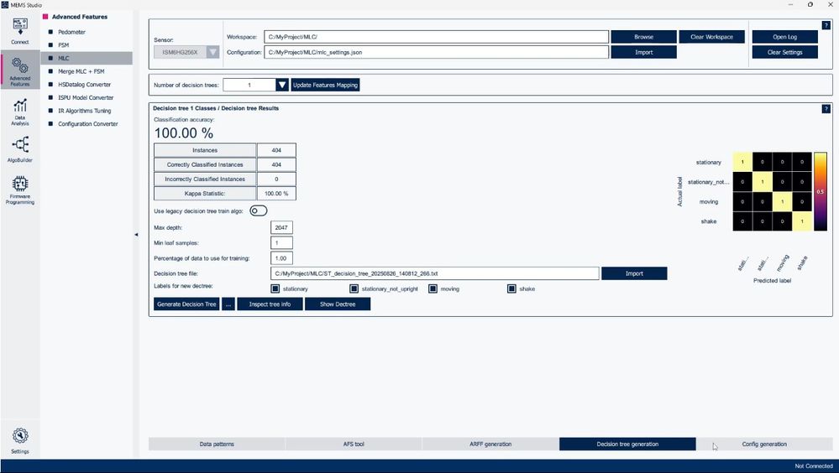Click the Max depth field
The width and height of the screenshot is (839, 473).
click(x=281, y=227)
